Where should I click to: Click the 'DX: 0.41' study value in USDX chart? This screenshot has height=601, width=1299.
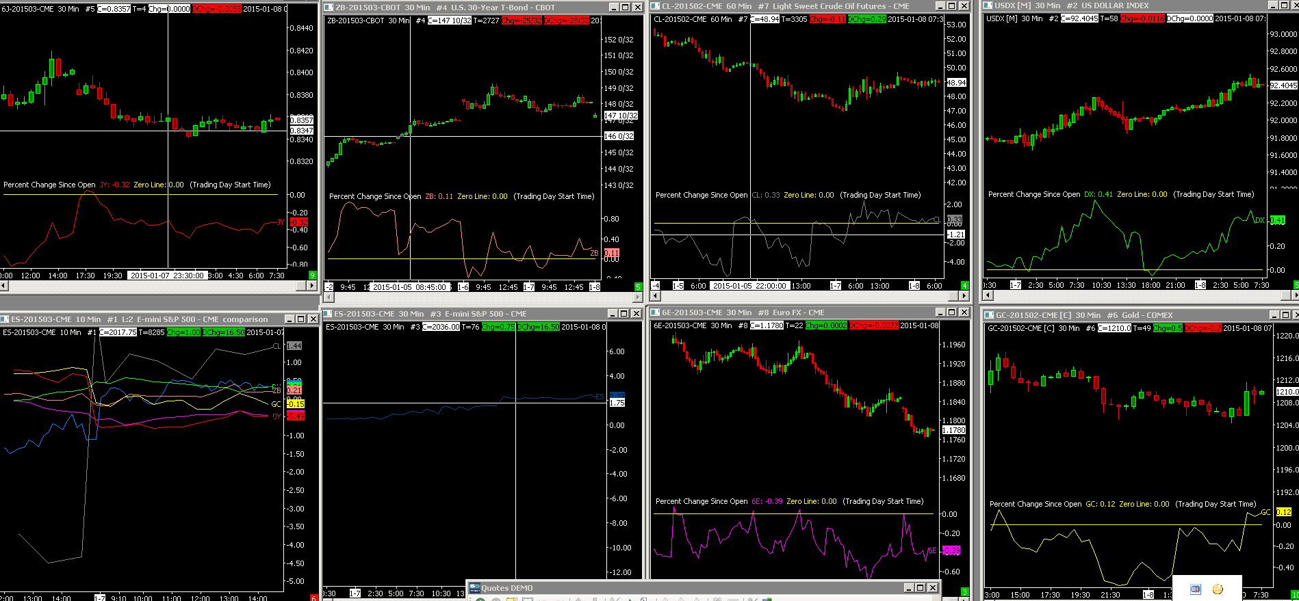click(1098, 194)
